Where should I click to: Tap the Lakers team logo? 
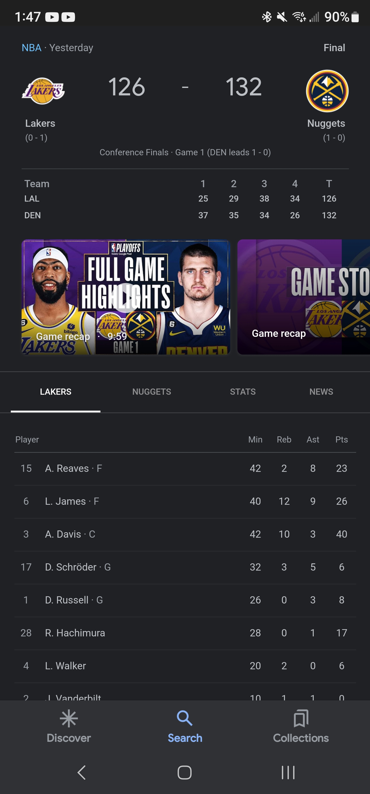(43, 91)
